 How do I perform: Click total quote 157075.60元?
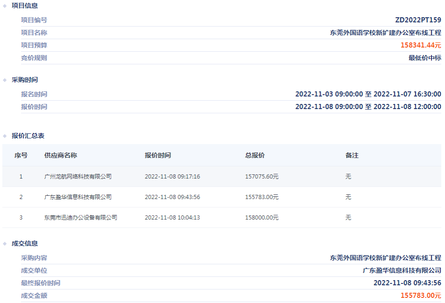click(262, 177)
